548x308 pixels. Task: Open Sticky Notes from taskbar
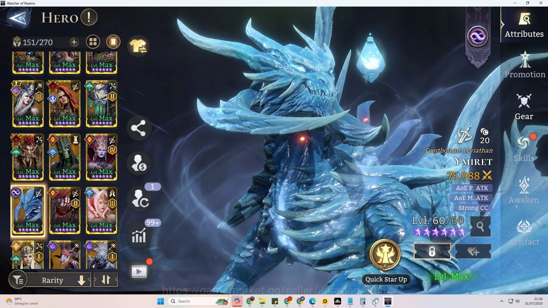275,301
